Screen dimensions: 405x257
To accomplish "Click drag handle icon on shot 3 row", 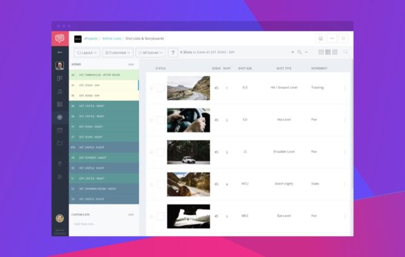I will (x=152, y=153).
